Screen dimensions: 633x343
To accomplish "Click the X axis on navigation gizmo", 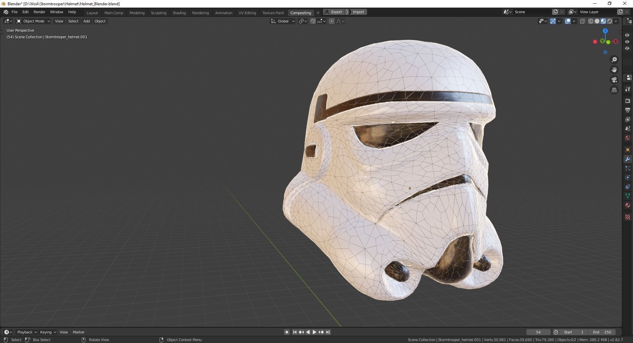I will pos(616,42).
